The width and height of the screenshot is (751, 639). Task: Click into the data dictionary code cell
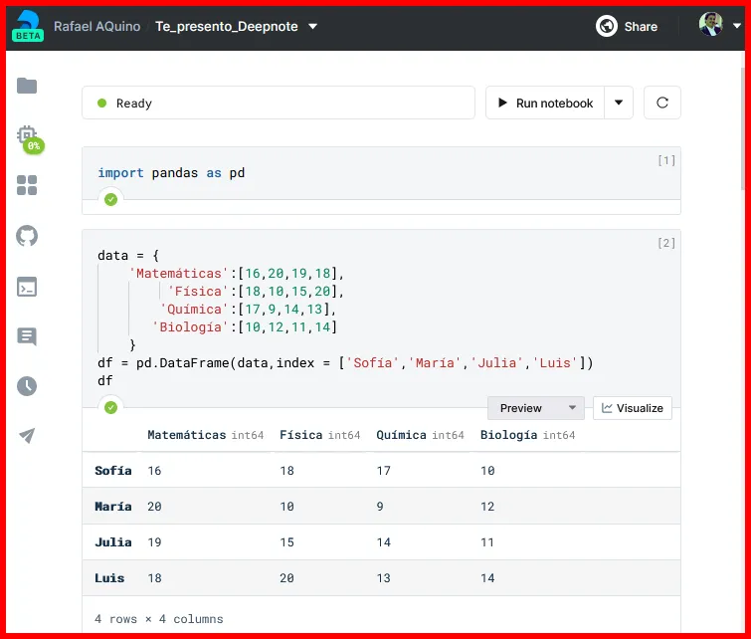click(381, 319)
